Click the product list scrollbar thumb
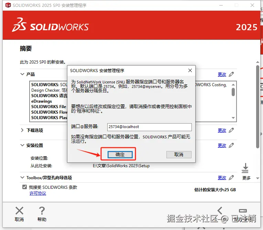The height and width of the screenshot is (230, 263). coord(233,92)
